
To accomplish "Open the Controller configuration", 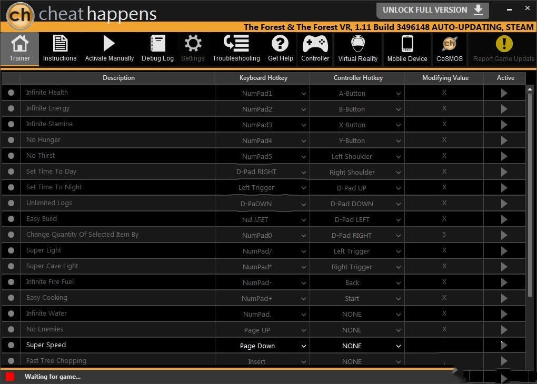I will click(x=315, y=48).
